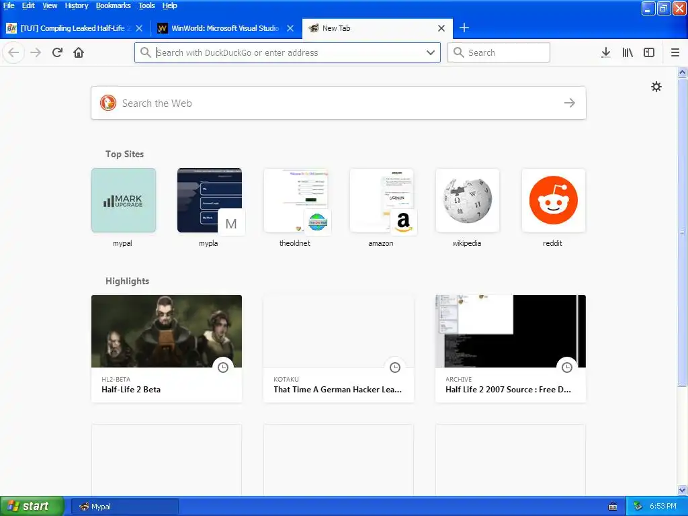
Task: Open the mypla top site tile
Action: pos(210,200)
